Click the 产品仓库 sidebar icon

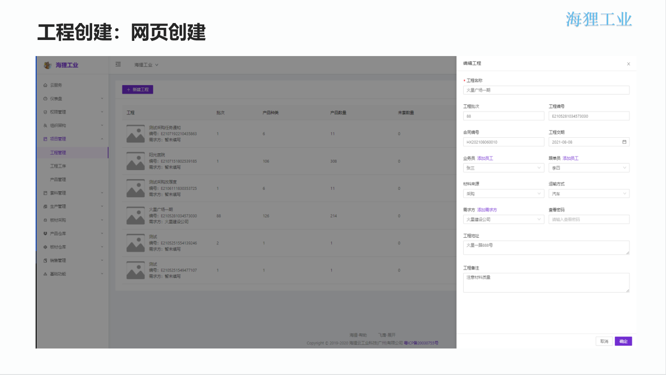[x=45, y=233]
